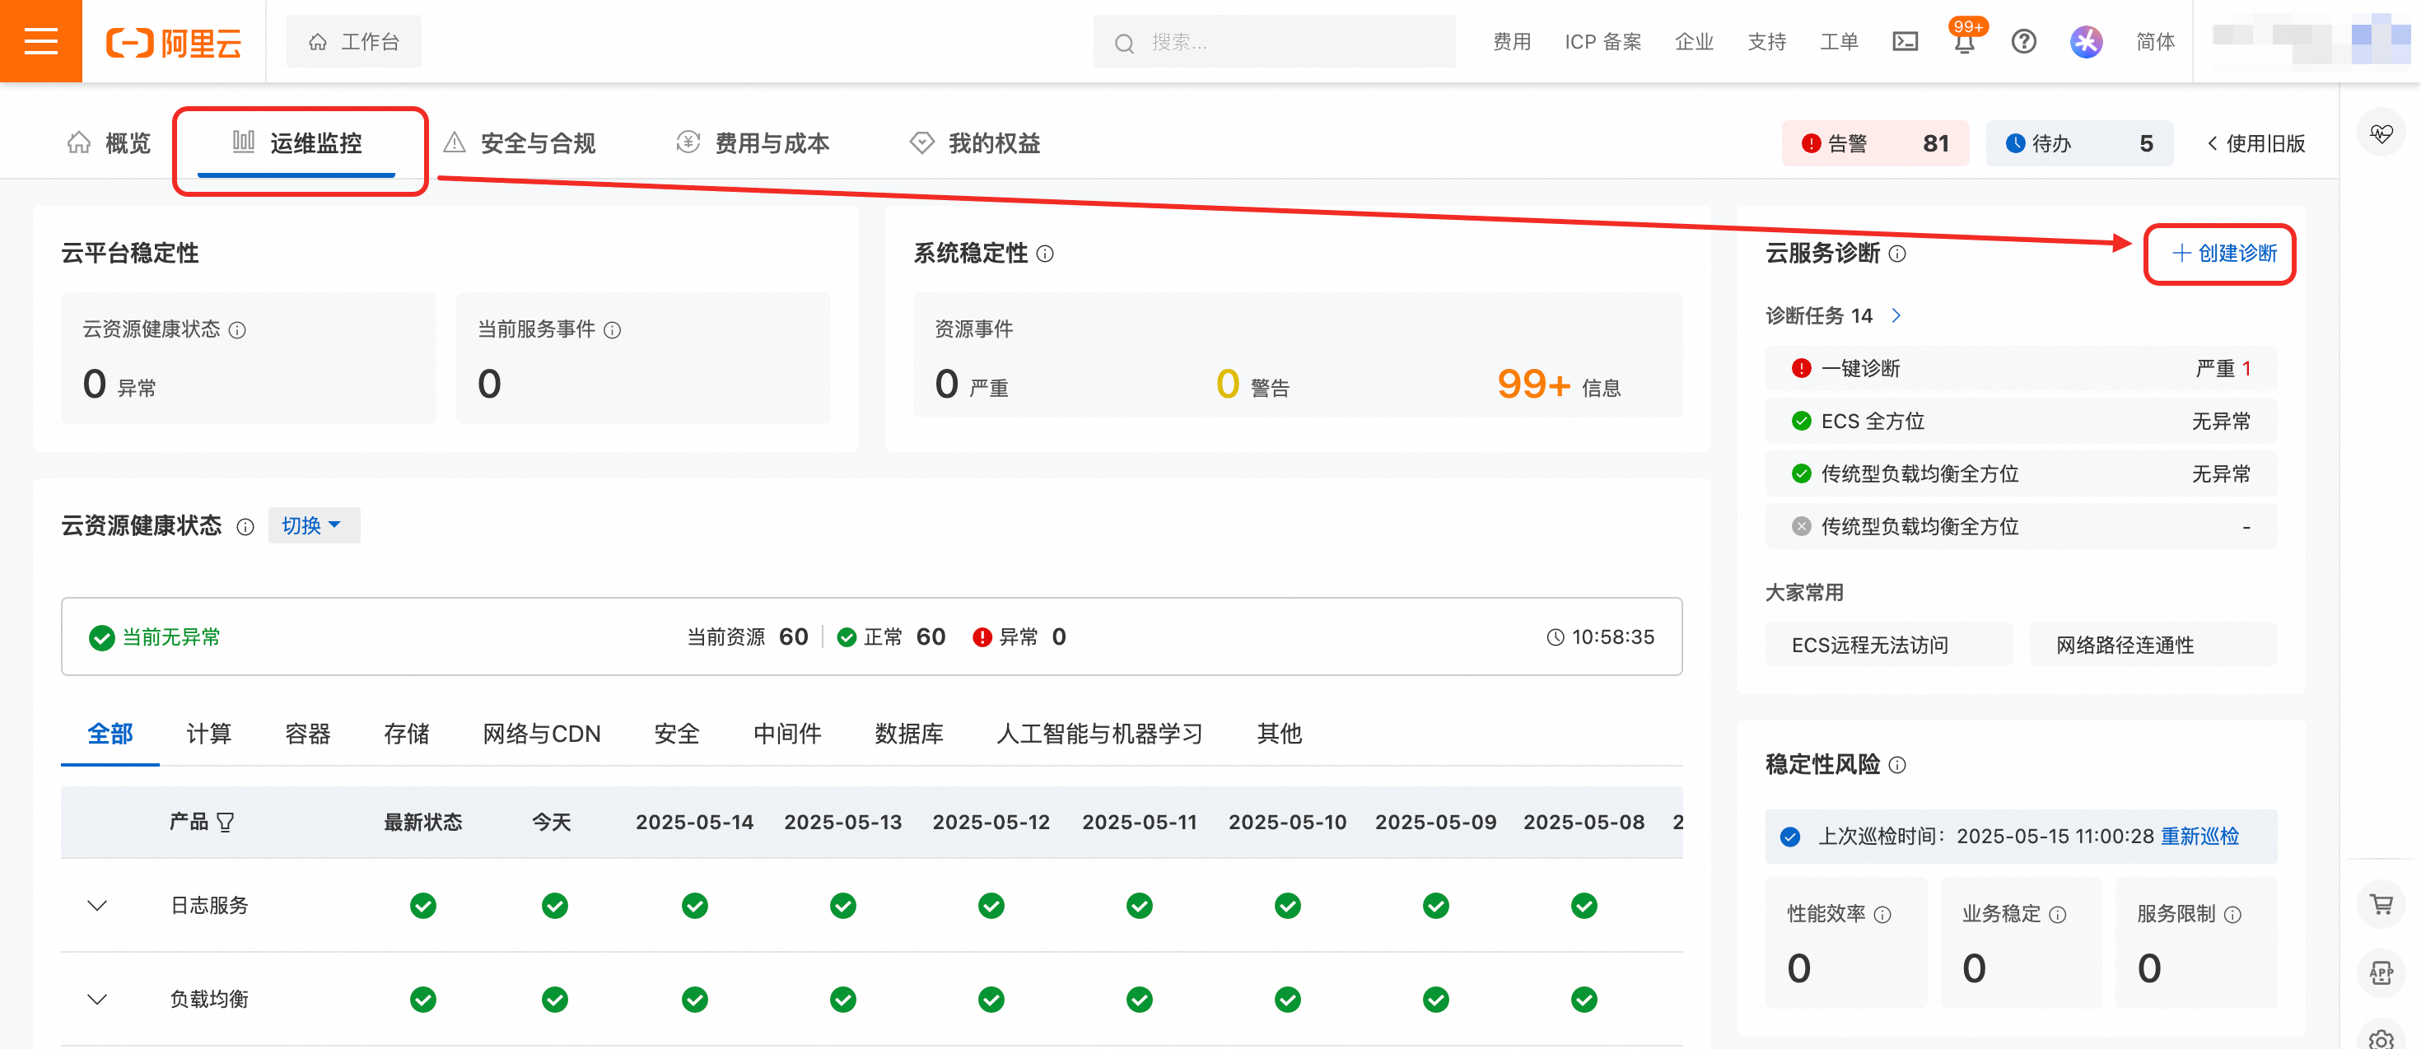The height and width of the screenshot is (1049, 2421).
Task: Select the 数据库 category tab
Action: (x=907, y=733)
